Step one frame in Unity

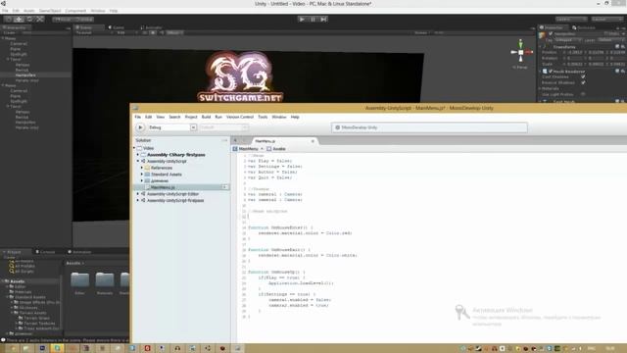coord(324,19)
